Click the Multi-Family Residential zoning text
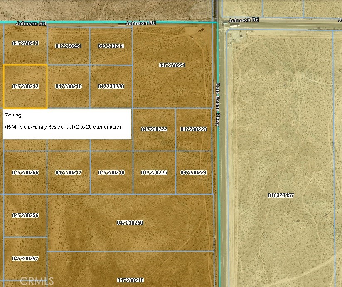This screenshot has width=342, height=287. [x=63, y=126]
